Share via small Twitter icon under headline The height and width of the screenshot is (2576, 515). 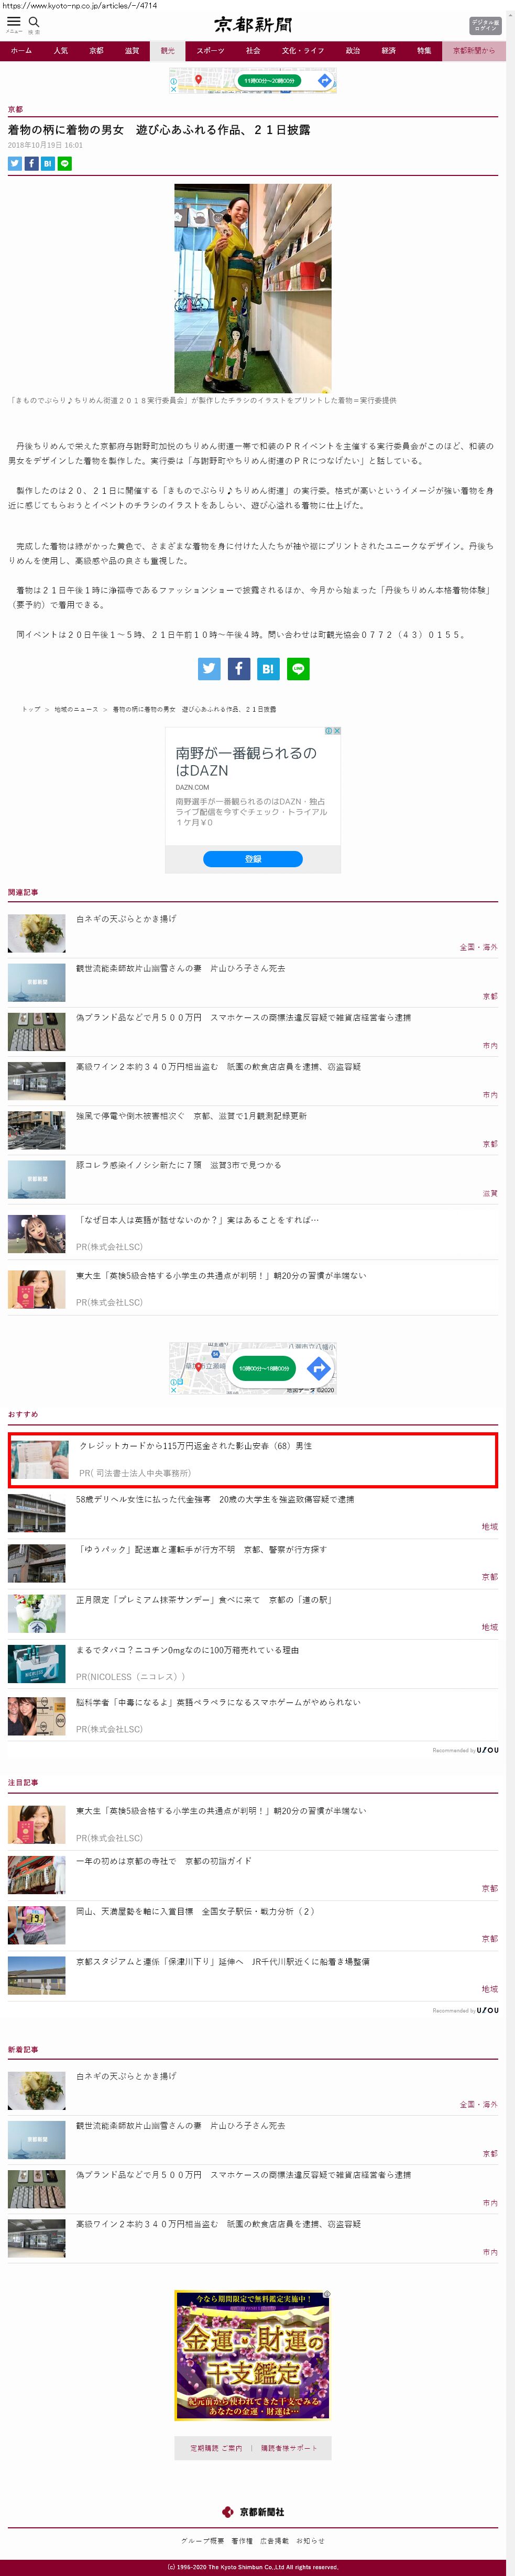[x=15, y=163]
